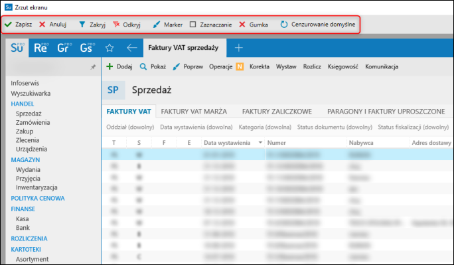The height and width of the screenshot is (265, 454).
Task: Collapse the HANDEL section
Action: click(23, 104)
